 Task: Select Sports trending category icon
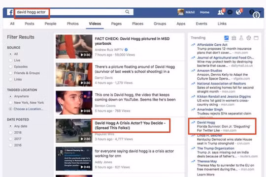tap(249, 38)
